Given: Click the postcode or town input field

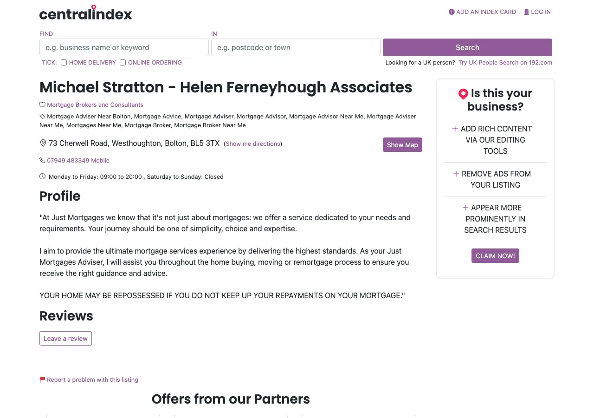Looking at the screenshot, I should (x=296, y=47).
